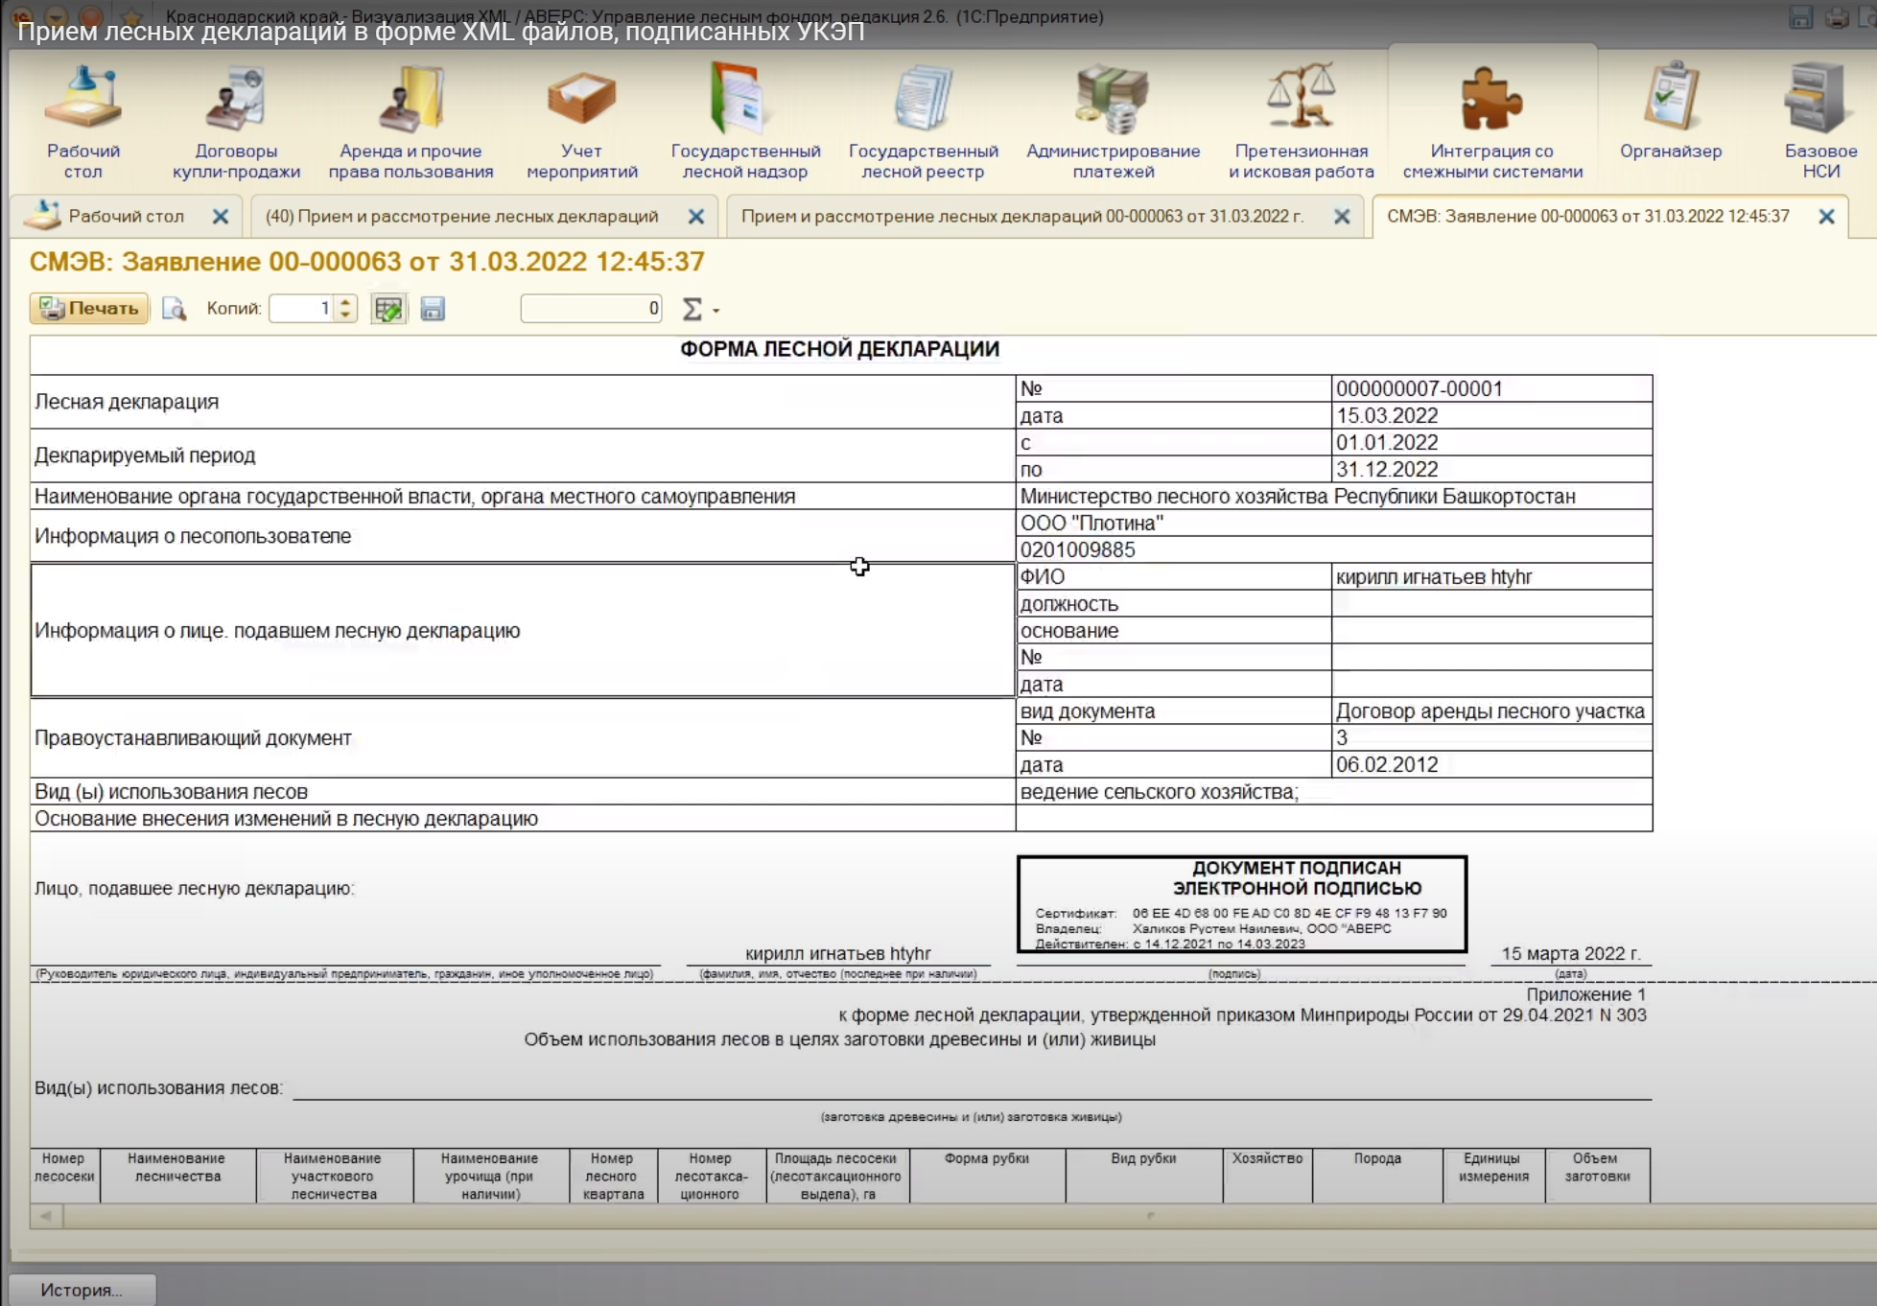Close the Прием и рассмотрение 00-000063 tab
The width and height of the screenshot is (1877, 1306).
point(1342,217)
